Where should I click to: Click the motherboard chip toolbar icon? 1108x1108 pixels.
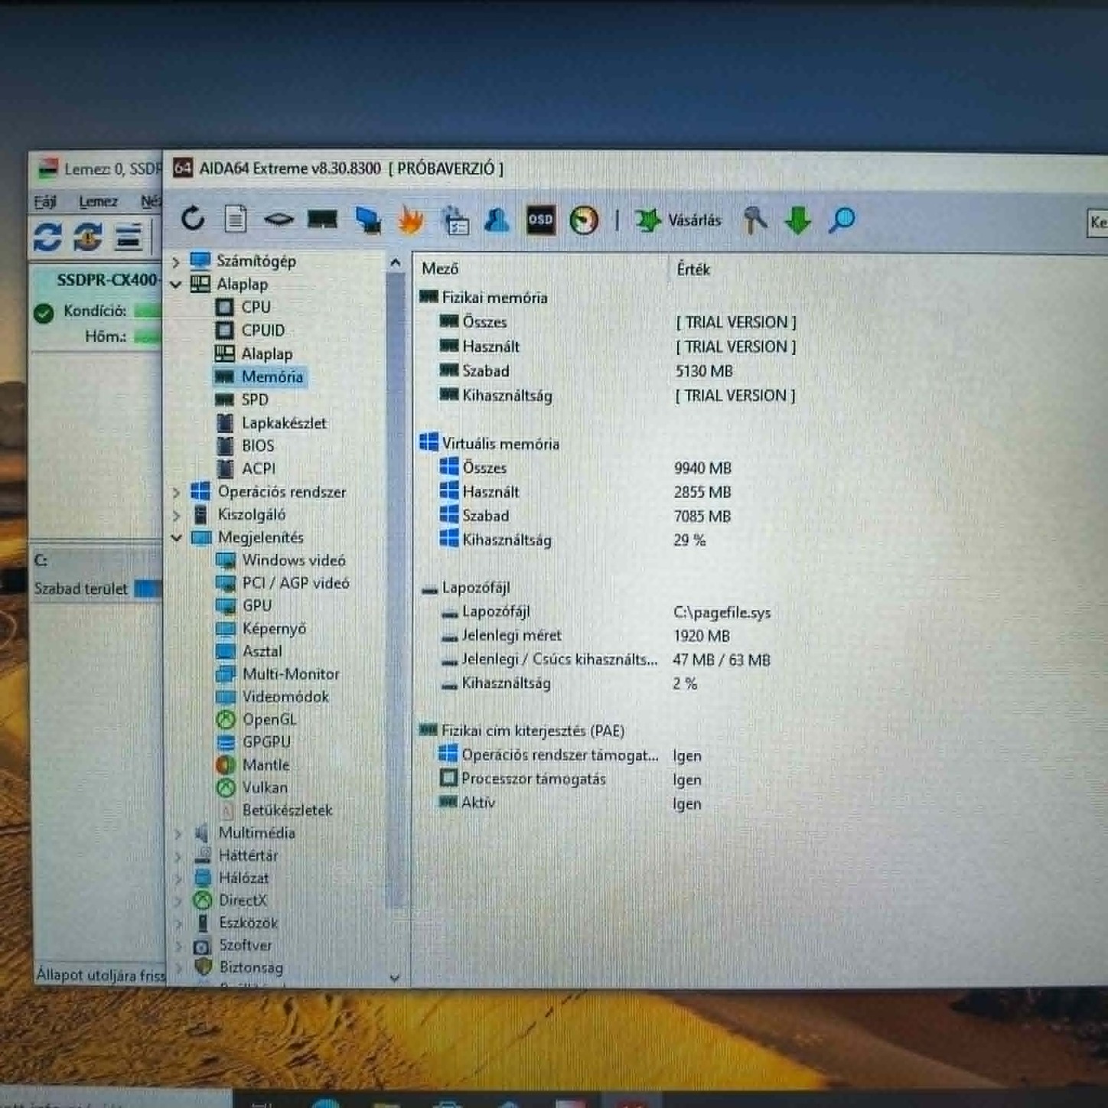coord(279,220)
